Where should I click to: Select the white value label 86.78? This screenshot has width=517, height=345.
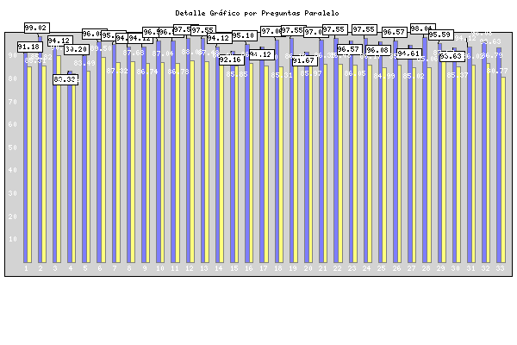pos(178,72)
